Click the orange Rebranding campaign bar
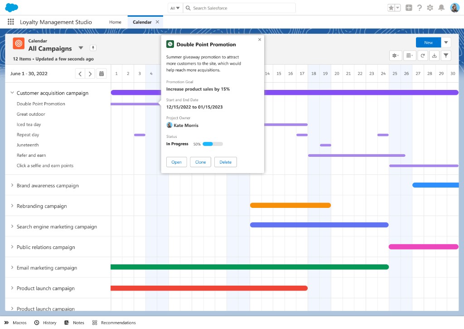Image resolution: width=464 pixels, height=329 pixels. 290,205
